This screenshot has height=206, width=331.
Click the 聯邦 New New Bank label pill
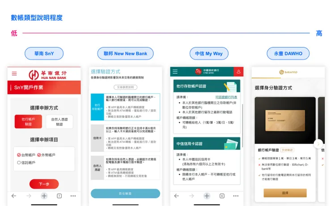[x=125, y=54]
